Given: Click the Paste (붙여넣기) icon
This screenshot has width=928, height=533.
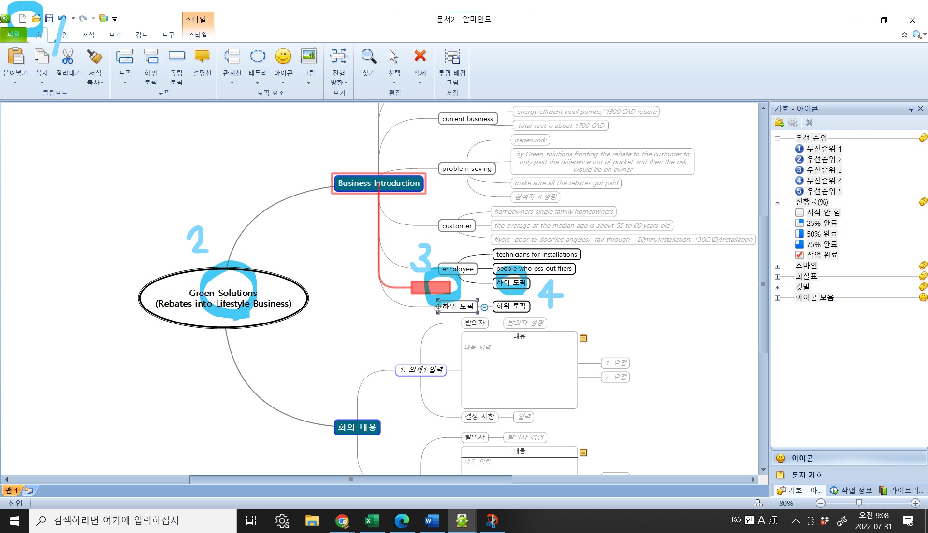Looking at the screenshot, I should tap(15, 56).
